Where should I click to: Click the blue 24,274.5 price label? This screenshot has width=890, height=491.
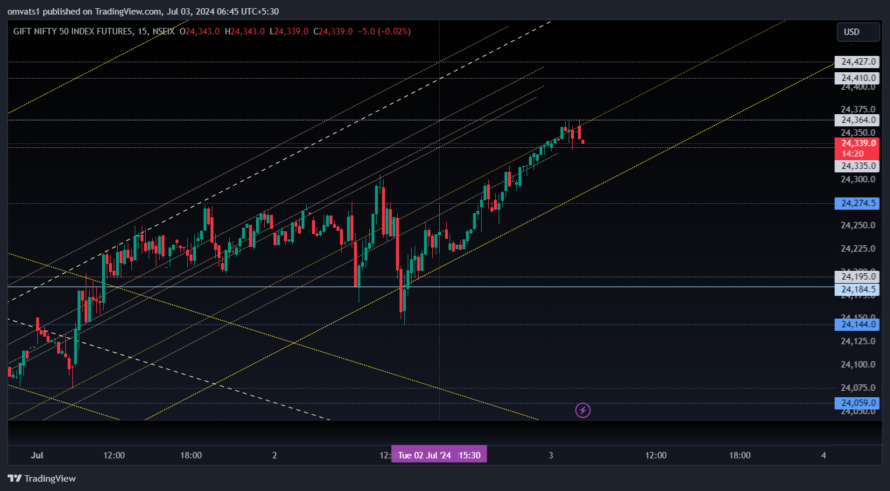coord(857,203)
